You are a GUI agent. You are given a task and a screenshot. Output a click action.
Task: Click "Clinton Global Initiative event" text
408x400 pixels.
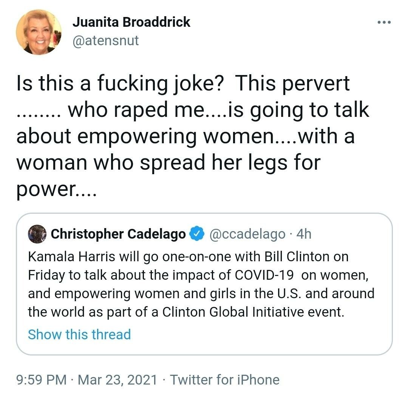(x=253, y=313)
